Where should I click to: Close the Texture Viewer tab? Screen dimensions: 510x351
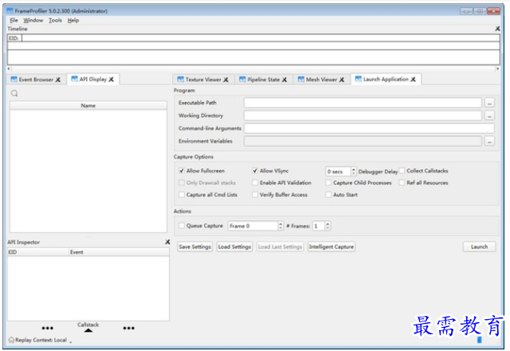click(x=226, y=80)
